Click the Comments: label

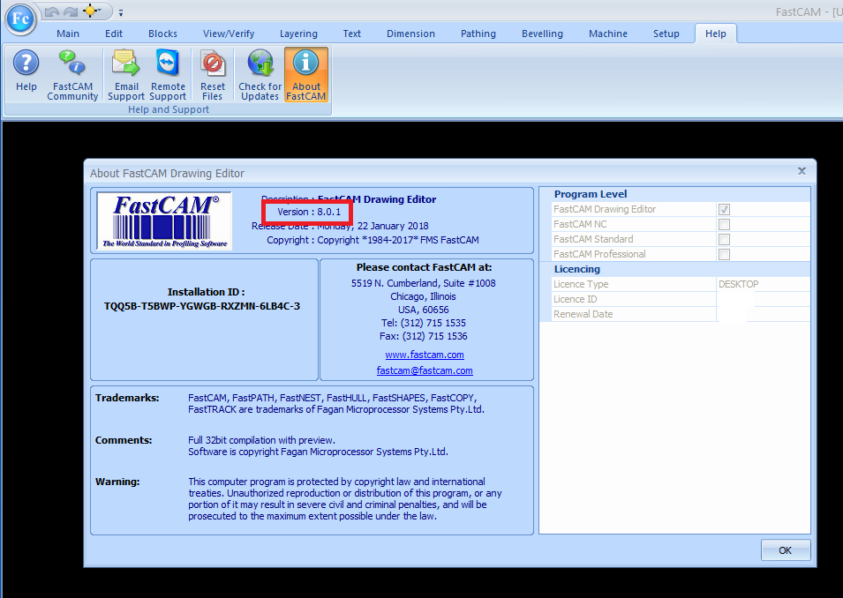[x=124, y=440]
